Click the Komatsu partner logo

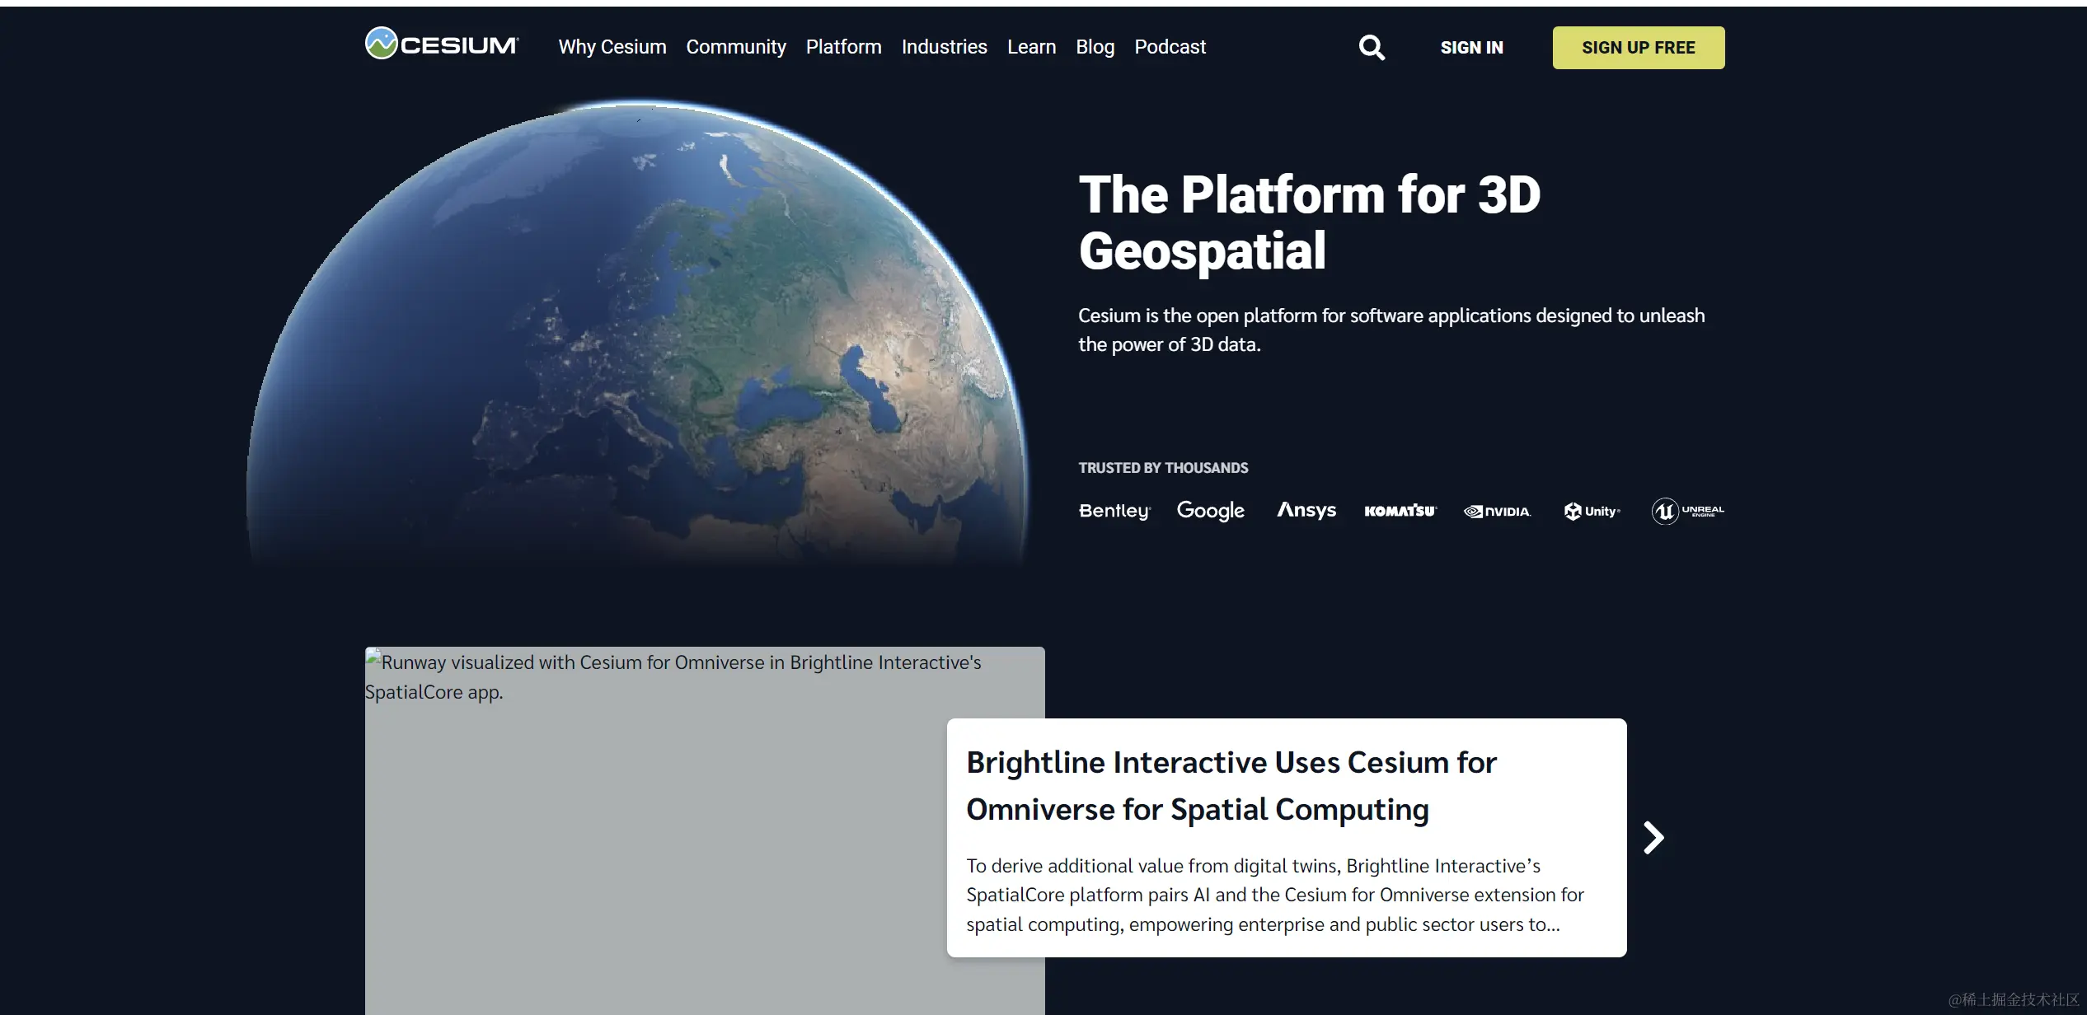[x=1400, y=511]
